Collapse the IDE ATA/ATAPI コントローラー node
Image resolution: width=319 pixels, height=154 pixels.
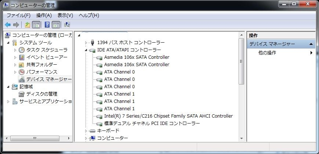click(86, 50)
